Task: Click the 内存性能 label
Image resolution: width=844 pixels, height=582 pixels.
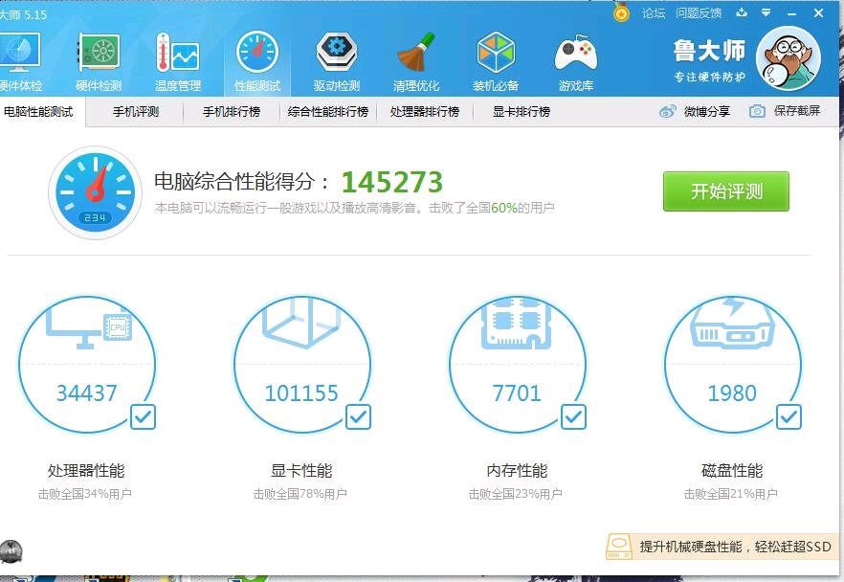Action: coord(517,471)
